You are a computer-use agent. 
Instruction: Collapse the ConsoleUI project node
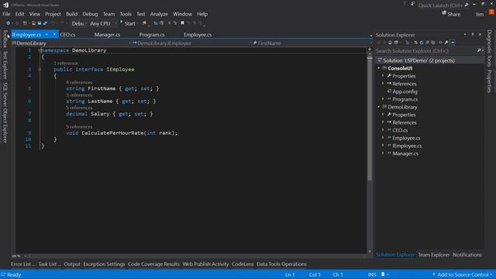coord(379,68)
